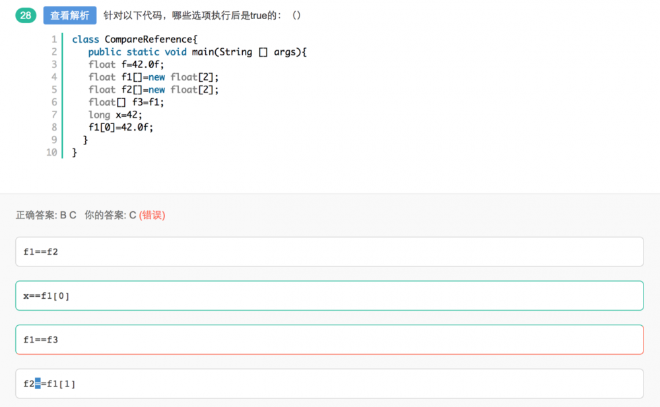Open the 查看解析 explanation button
This screenshot has width=660, height=407.
(69, 15)
